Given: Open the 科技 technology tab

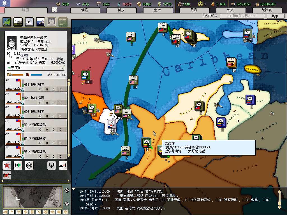Looking at the screenshot, I should (x=121, y=10).
